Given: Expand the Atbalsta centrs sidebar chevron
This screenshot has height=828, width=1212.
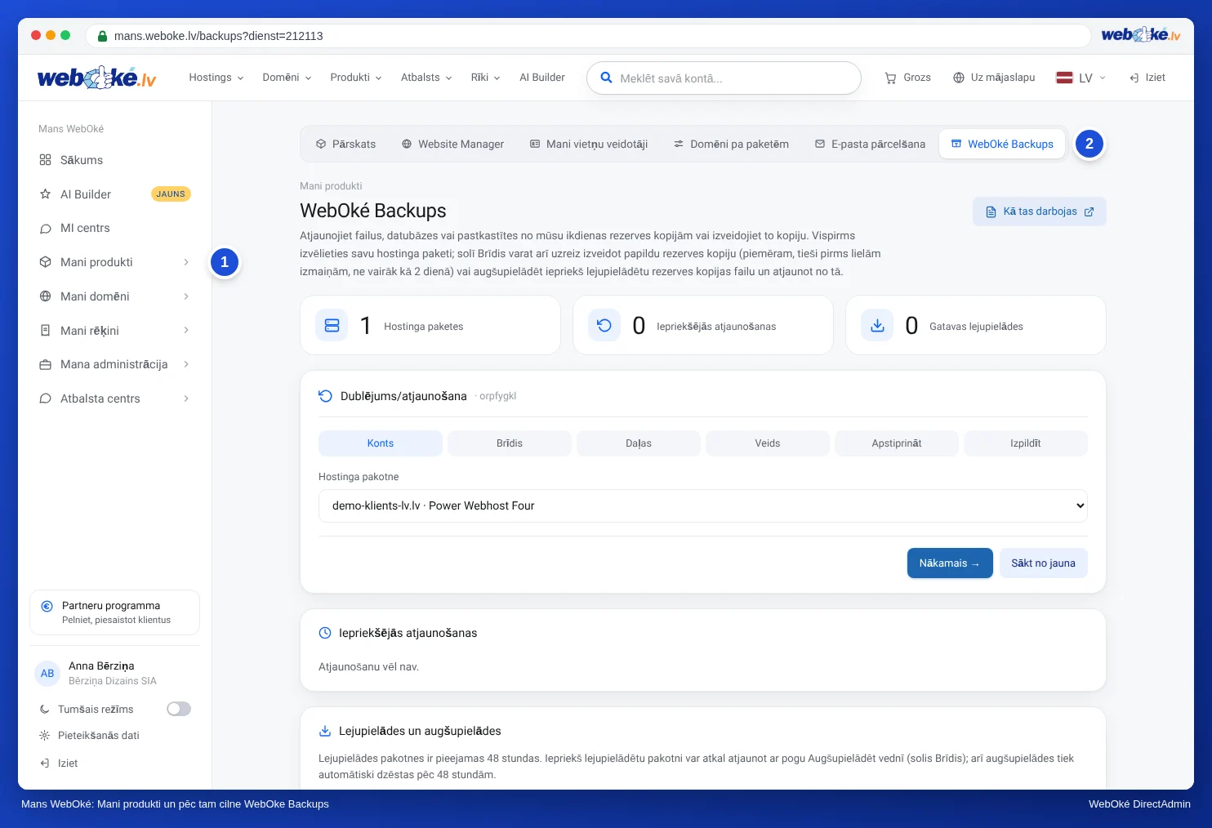Looking at the screenshot, I should pos(186,398).
